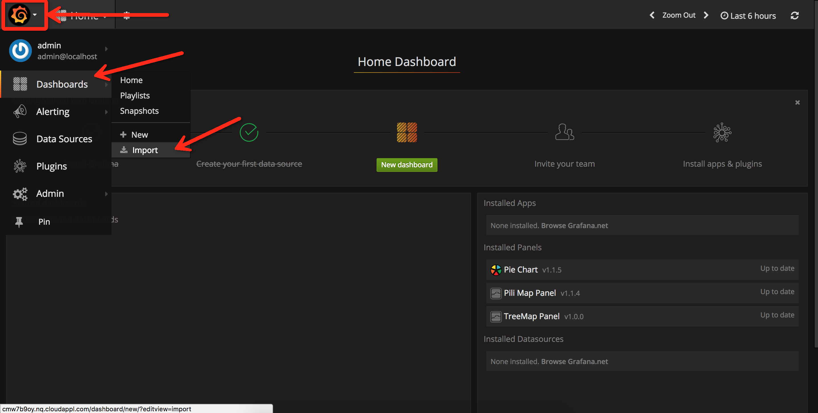The width and height of the screenshot is (818, 413).
Task: Click the Home Dashboard title
Action: click(x=407, y=62)
